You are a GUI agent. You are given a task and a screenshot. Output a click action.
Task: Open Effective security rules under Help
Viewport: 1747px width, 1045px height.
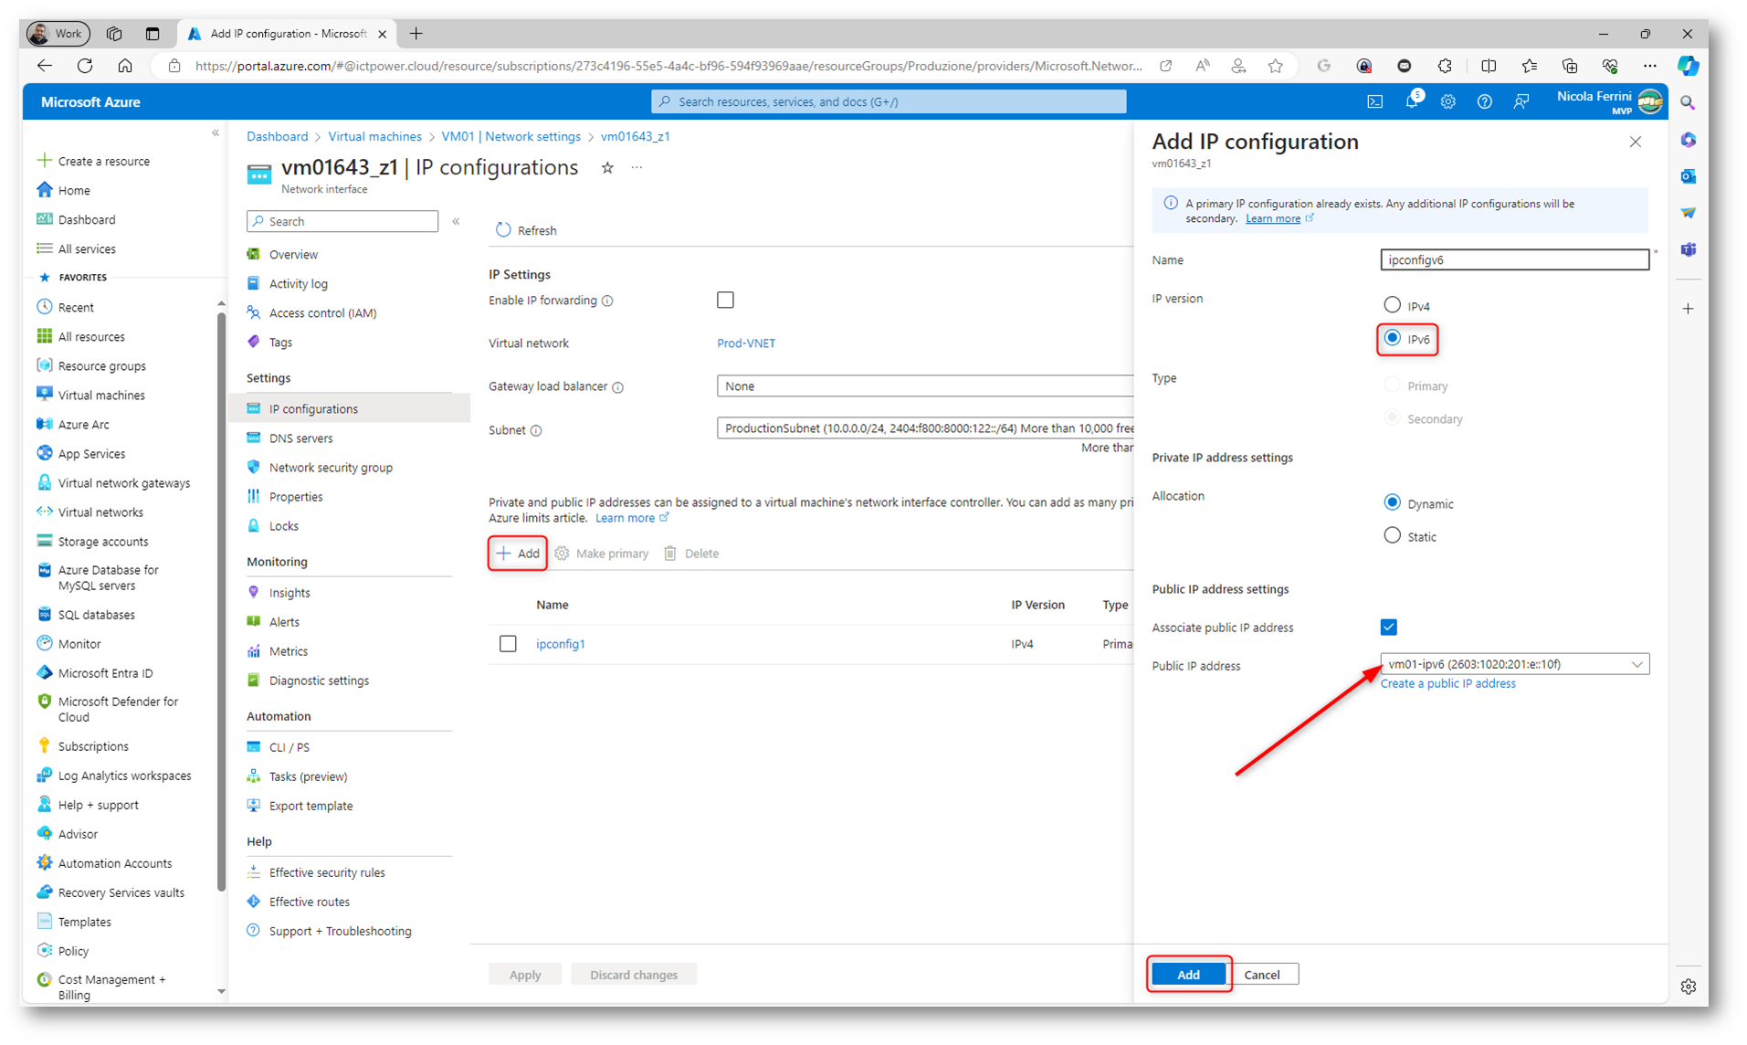click(x=327, y=872)
